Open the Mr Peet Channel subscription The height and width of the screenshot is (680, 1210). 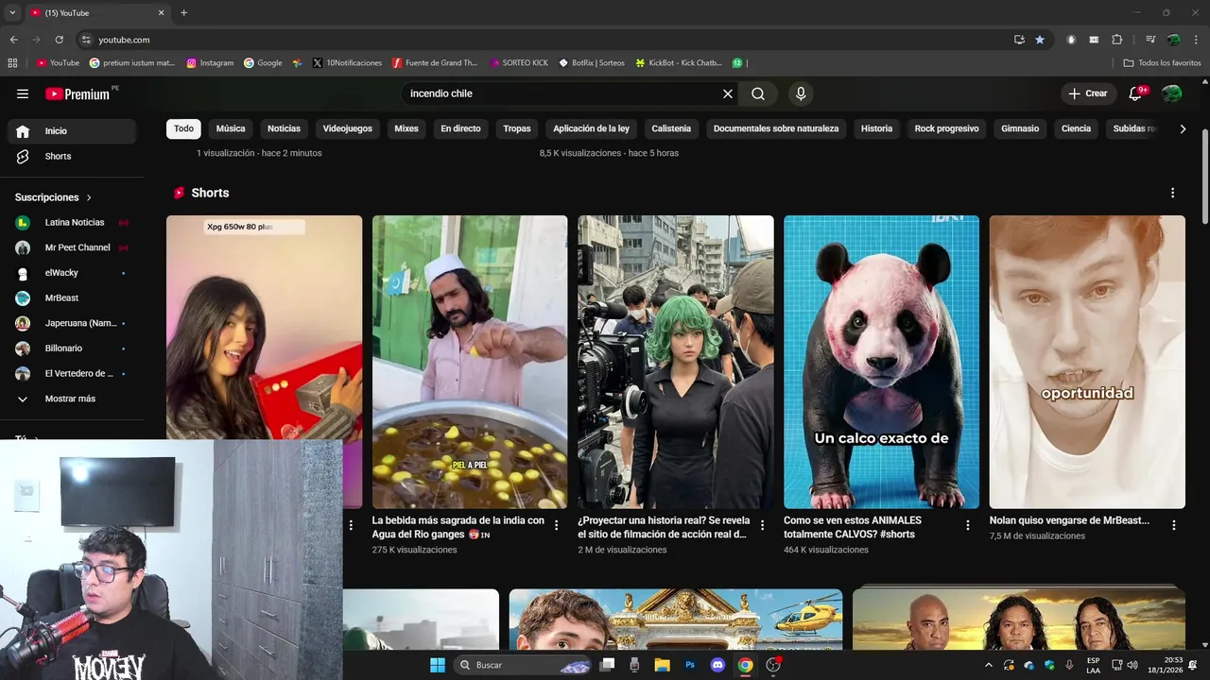[72, 247]
